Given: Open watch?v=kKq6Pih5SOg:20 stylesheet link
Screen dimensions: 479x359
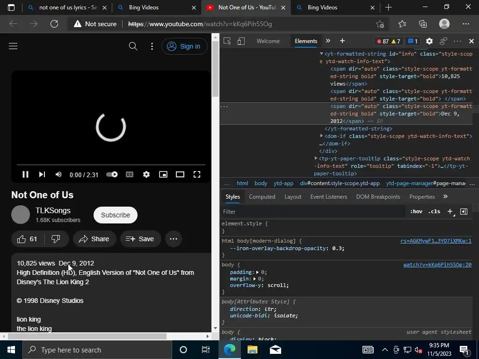Looking at the screenshot, I should (437, 265).
